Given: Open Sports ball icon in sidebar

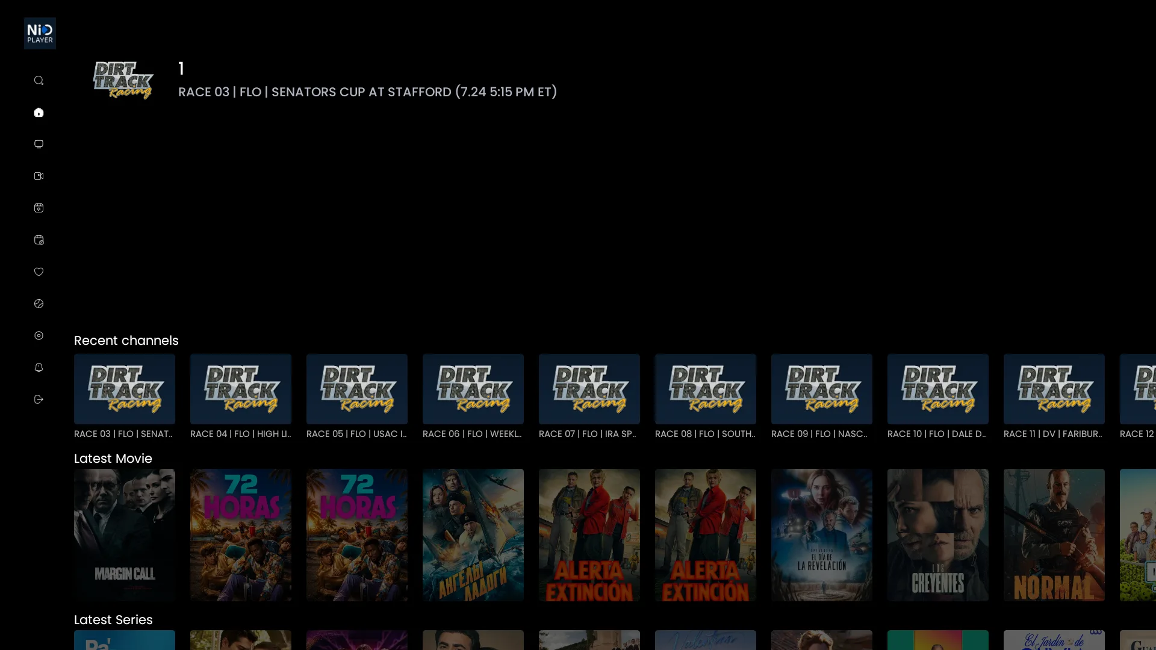Looking at the screenshot, I should click(39, 304).
